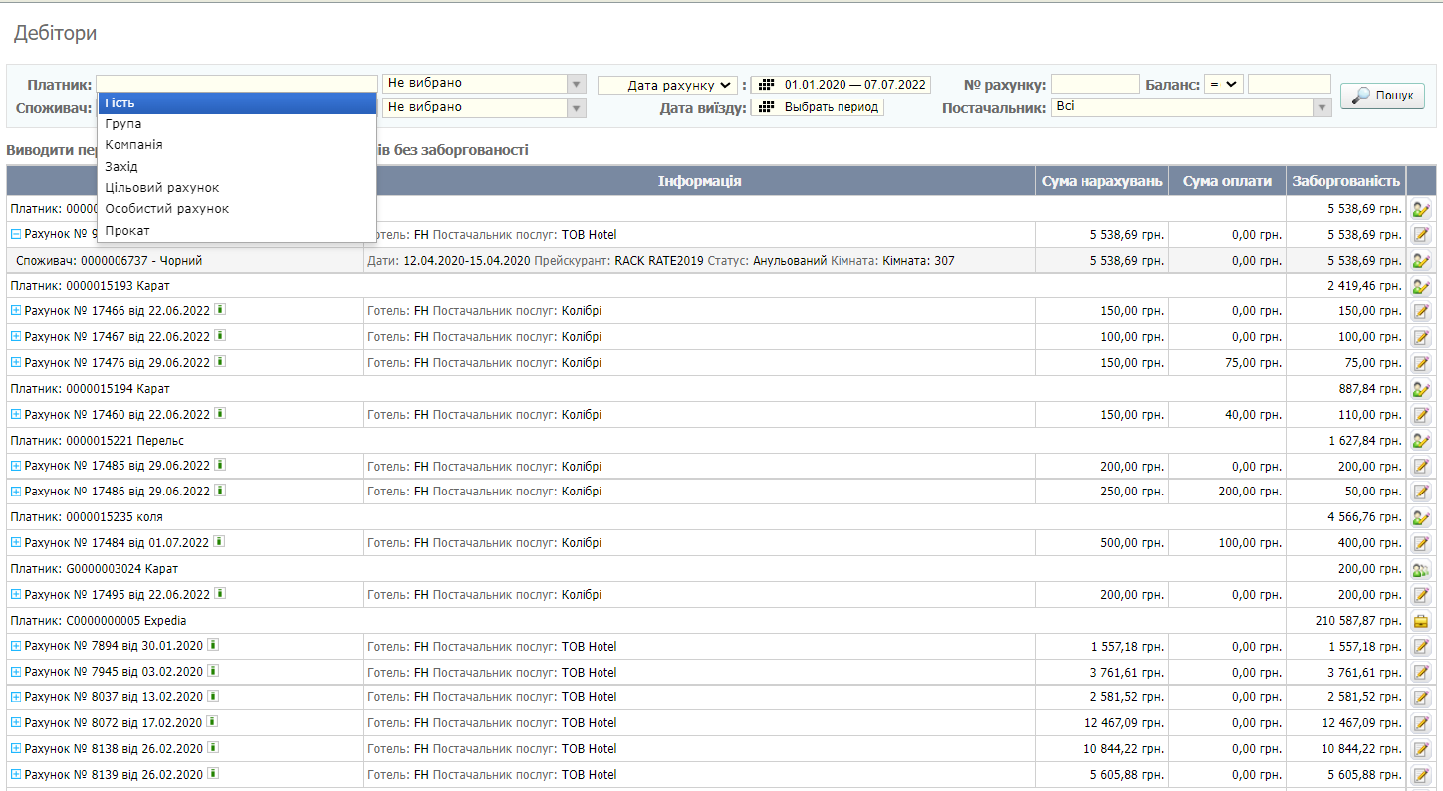Open the Постачальник dropdown showing Всі
1443x791 pixels.
1191,107
